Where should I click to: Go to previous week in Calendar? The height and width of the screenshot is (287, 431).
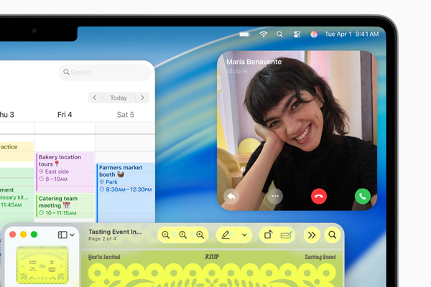[x=95, y=98]
